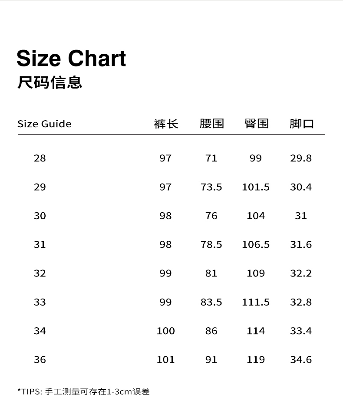Click hip value 106.5
The height and width of the screenshot is (411, 343).
(256, 245)
